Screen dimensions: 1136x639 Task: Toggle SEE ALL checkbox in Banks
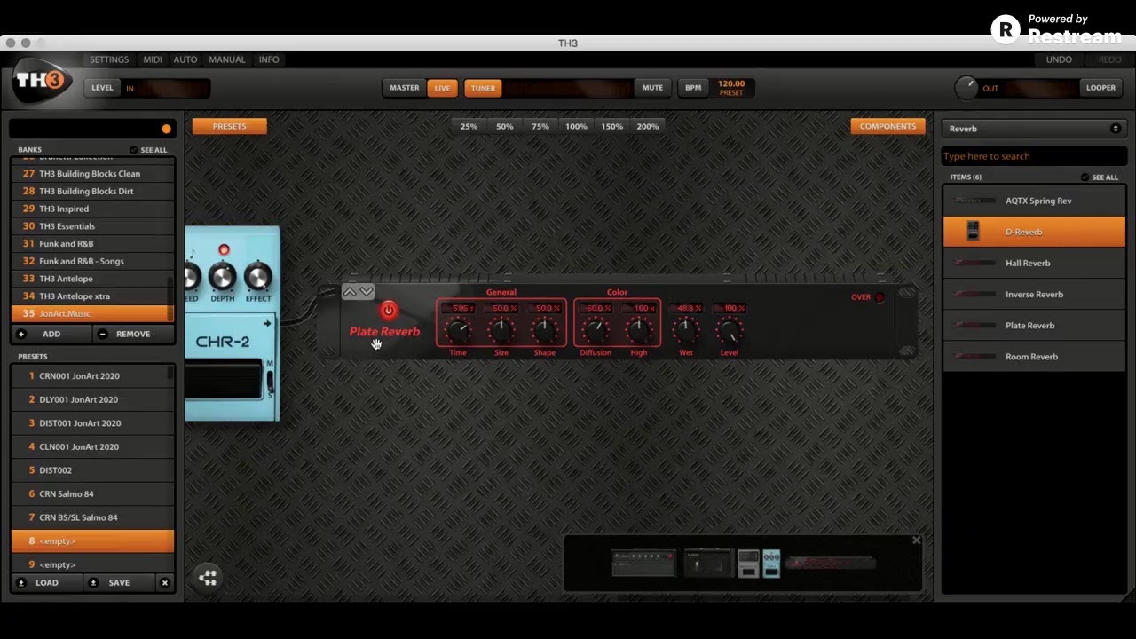(134, 150)
